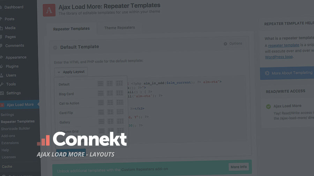
Task: Click the red Ajax Load More logo
Action: pyautogui.click(x=49, y=10)
